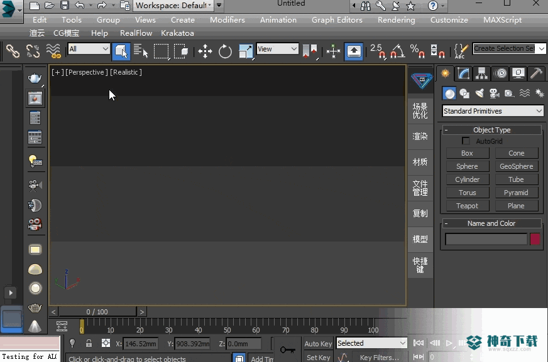548x362 pixels.
Task: Switch to the Hierarchy panel tab
Action: coord(481,73)
